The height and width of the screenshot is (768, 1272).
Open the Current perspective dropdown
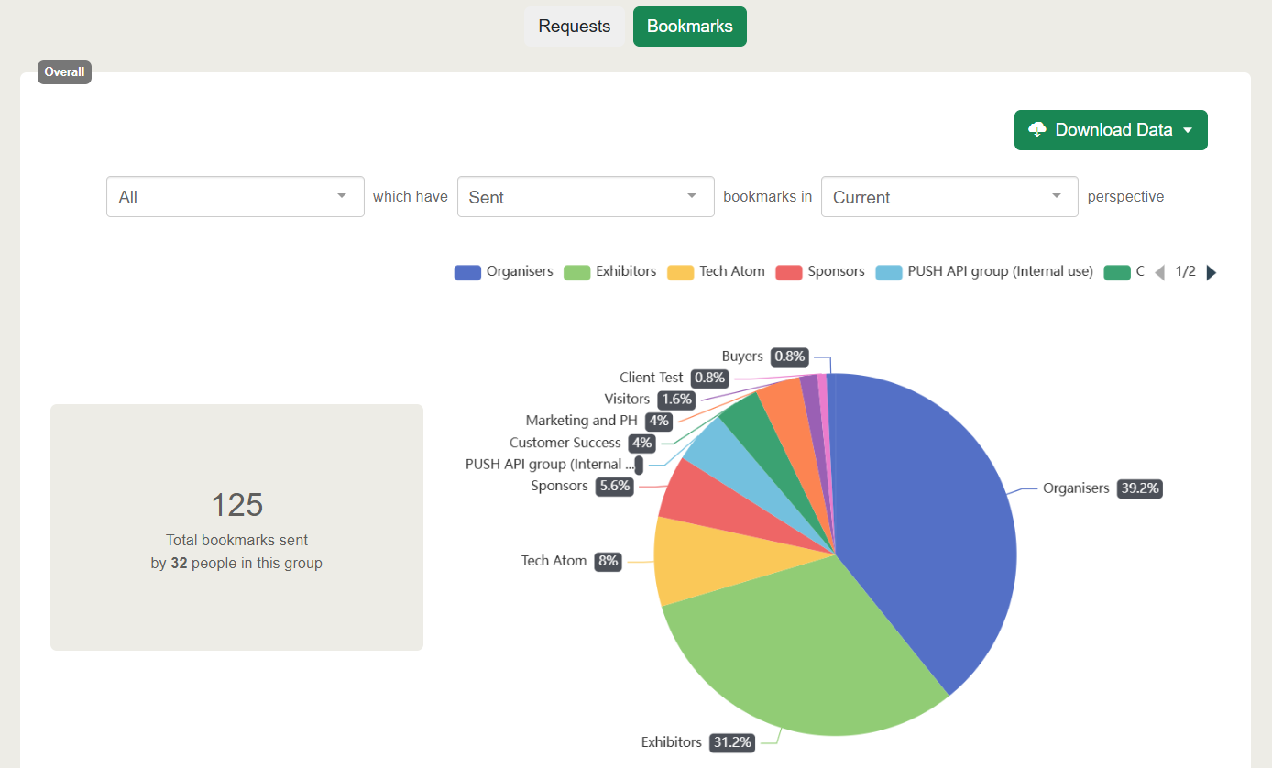[949, 197]
